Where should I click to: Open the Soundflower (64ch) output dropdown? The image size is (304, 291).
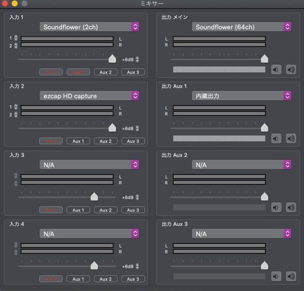coord(241,27)
